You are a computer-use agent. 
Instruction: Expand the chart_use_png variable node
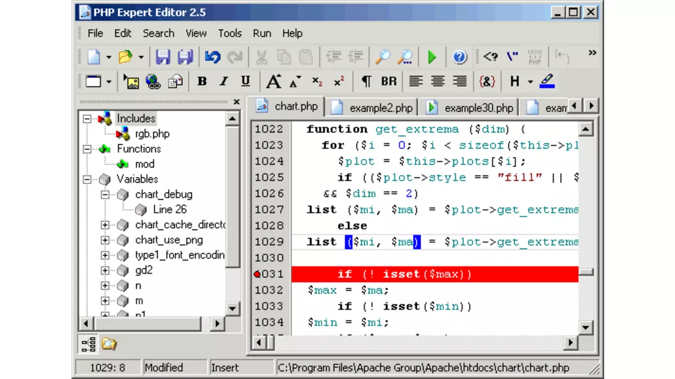[x=105, y=240]
